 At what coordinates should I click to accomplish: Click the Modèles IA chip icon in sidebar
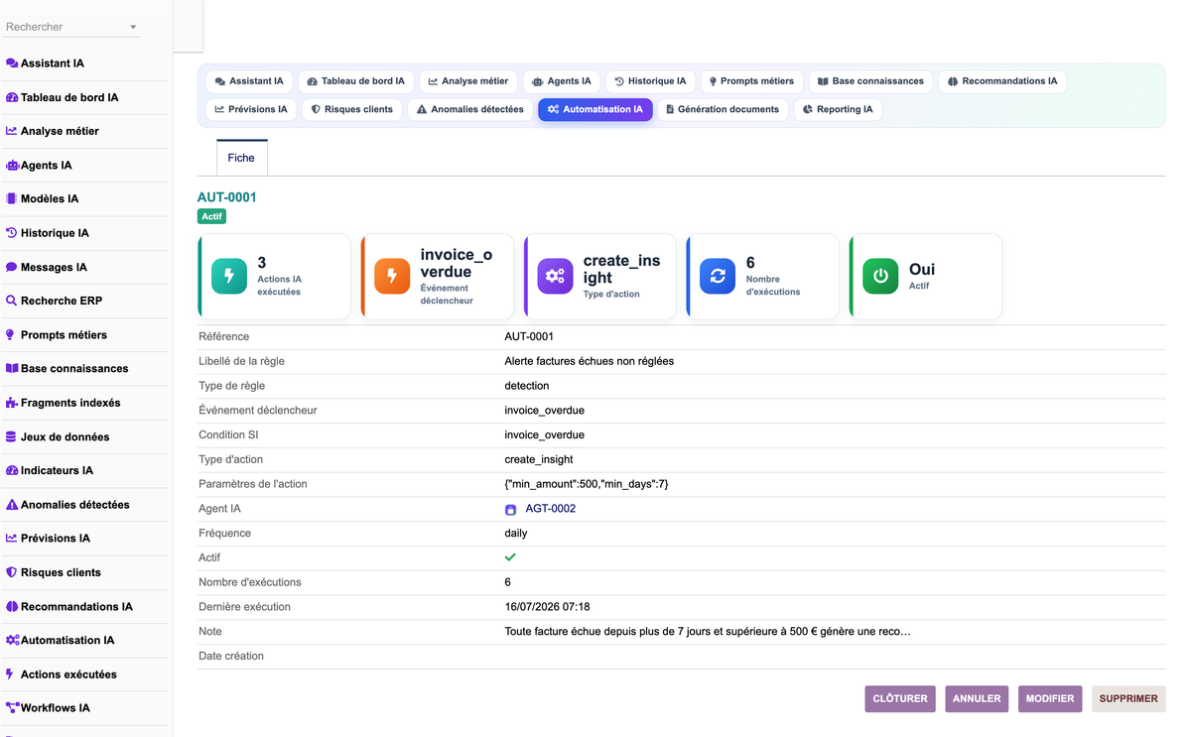[x=12, y=198]
